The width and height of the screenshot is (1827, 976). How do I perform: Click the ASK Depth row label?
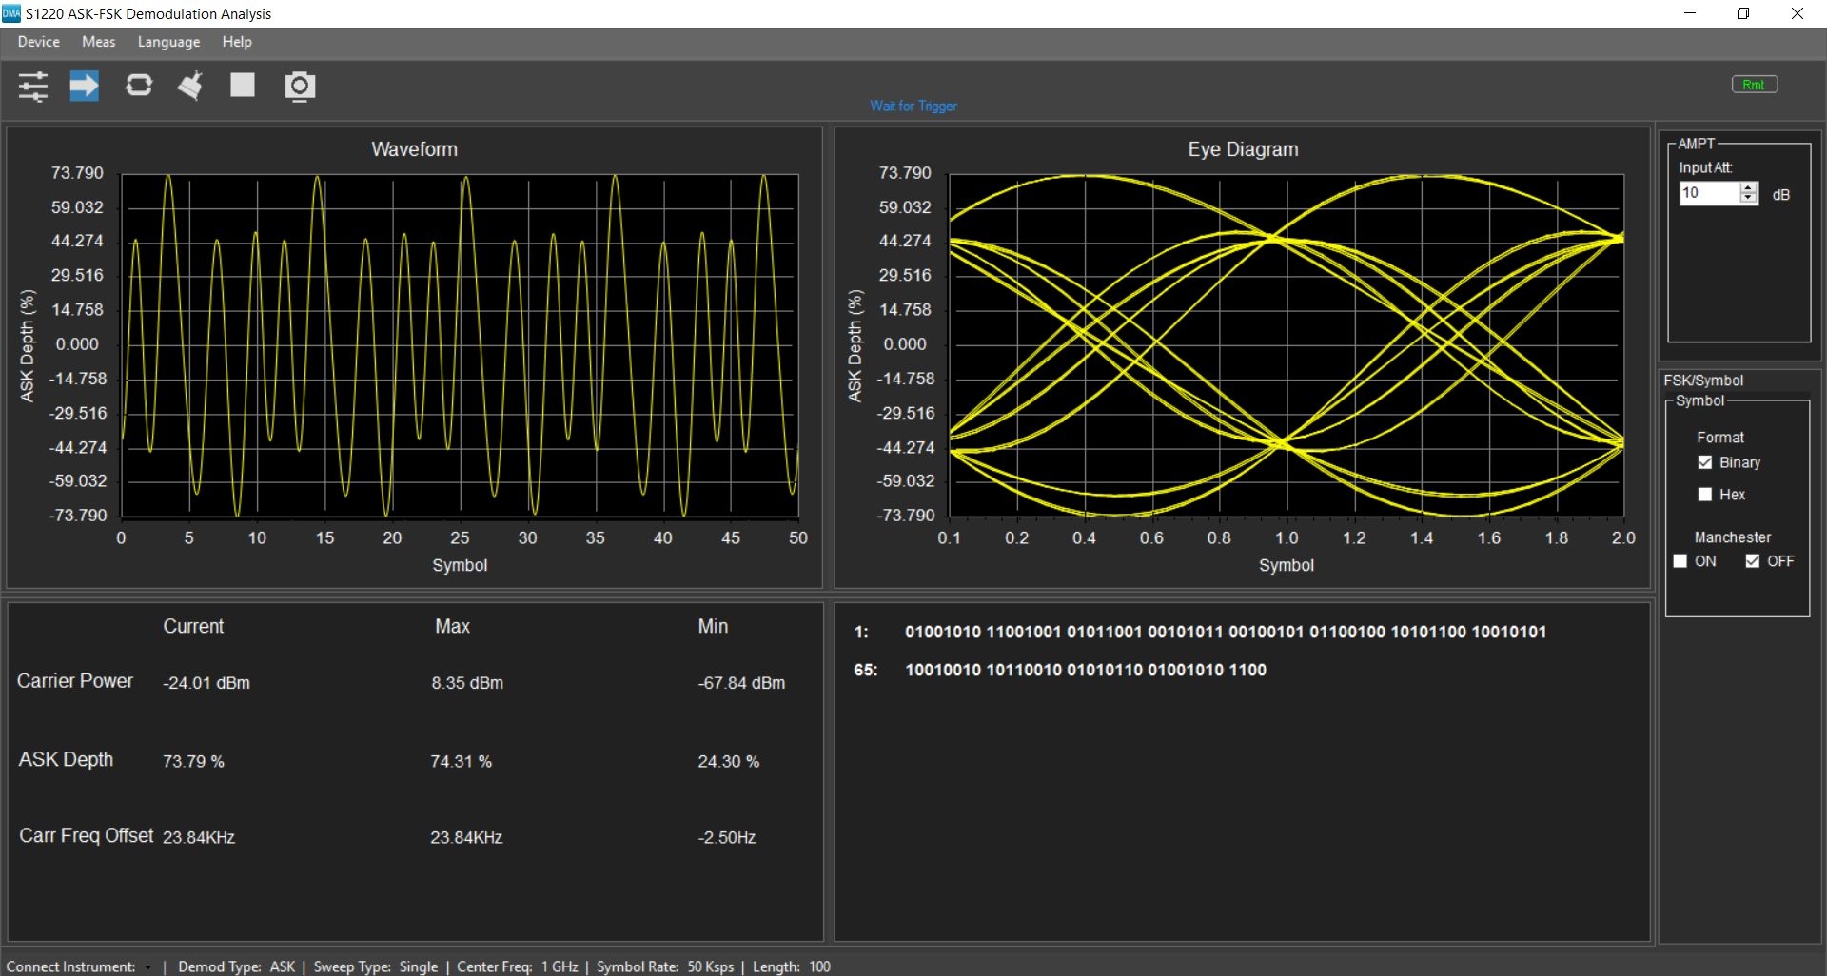pyautogui.click(x=66, y=760)
